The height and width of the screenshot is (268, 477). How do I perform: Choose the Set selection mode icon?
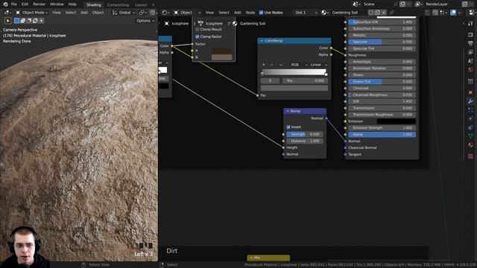point(16,21)
